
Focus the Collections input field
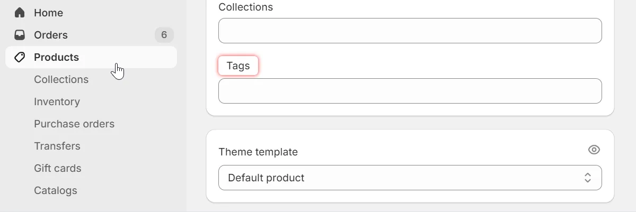pos(410,31)
